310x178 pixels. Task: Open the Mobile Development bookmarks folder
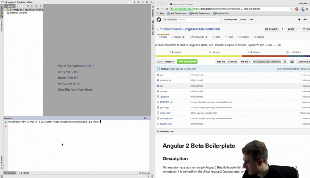[x=200, y=13]
